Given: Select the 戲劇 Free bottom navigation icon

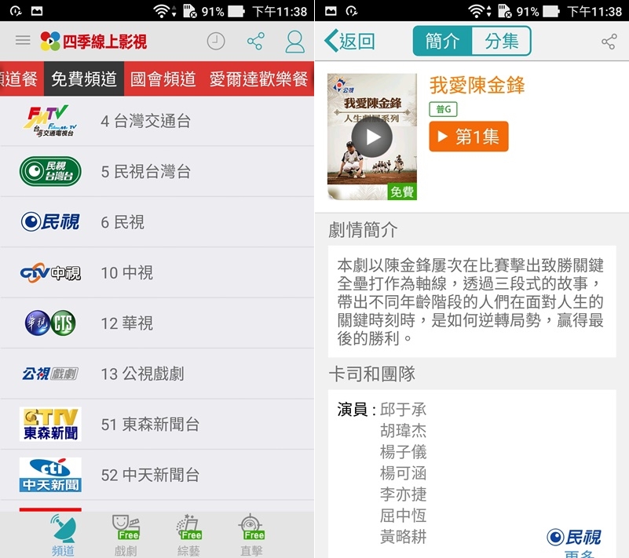Looking at the screenshot, I should point(126,535).
